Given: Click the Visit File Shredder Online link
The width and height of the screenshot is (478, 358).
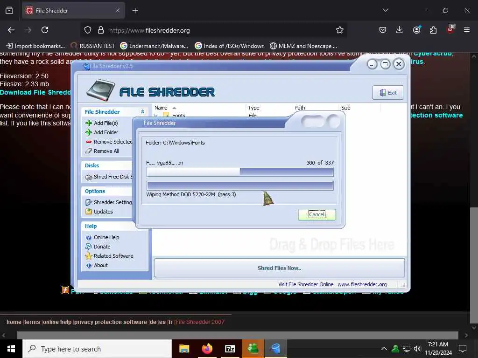Looking at the screenshot, I should (x=306, y=284).
